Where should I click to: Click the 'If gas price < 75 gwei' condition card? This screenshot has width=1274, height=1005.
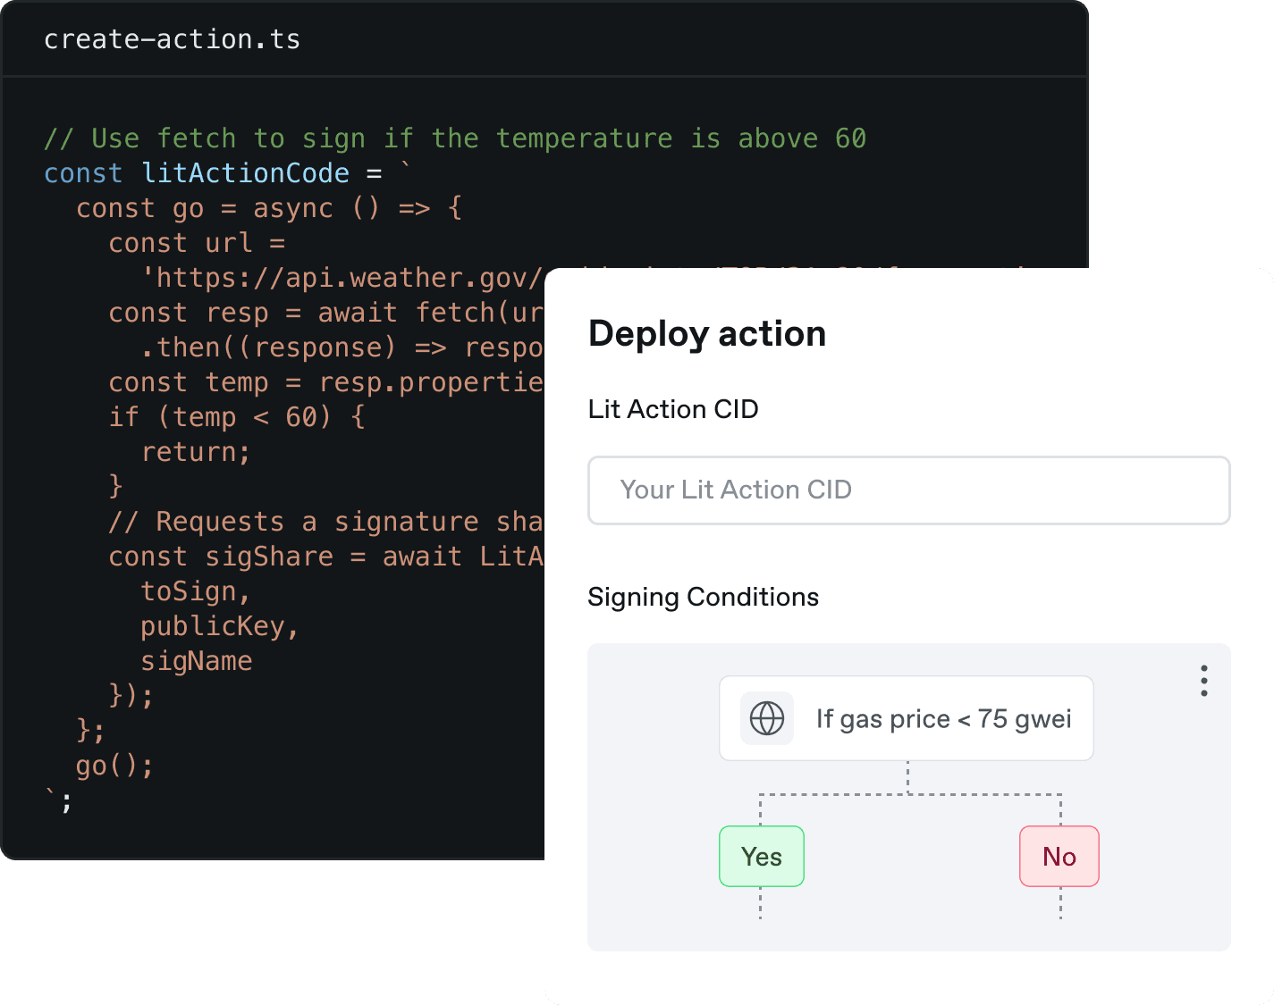907,718
